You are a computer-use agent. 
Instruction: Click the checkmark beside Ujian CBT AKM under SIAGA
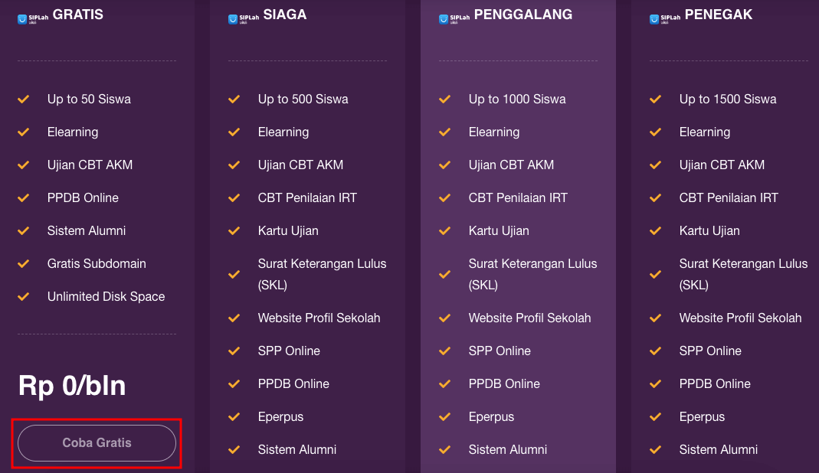tap(234, 165)
